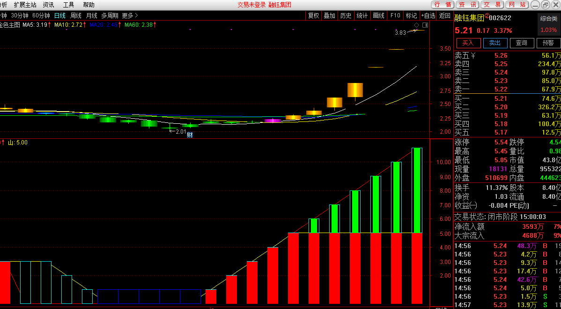Image resolution: width=561 pixels, height=309 pixels.
Task: Click the current price 5.21
Action: pos(464,30)
